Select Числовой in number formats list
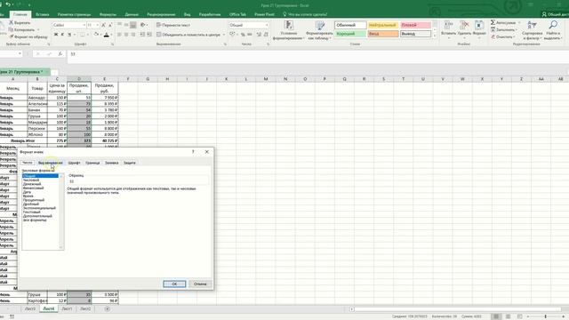 (x=31, y=180)
